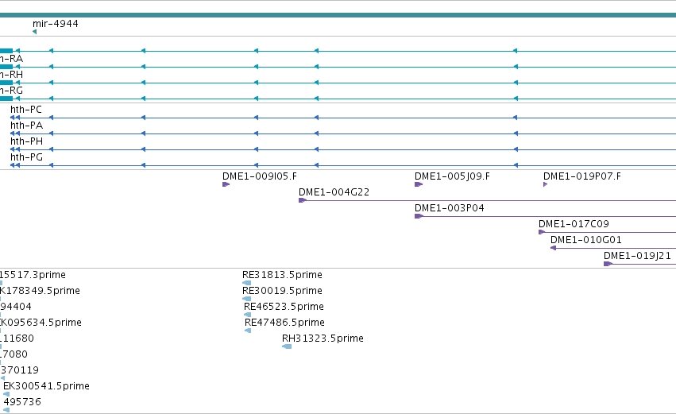676x414 pixels.
Task: Select the RE31813.5prime label
Action: (282, 275)
